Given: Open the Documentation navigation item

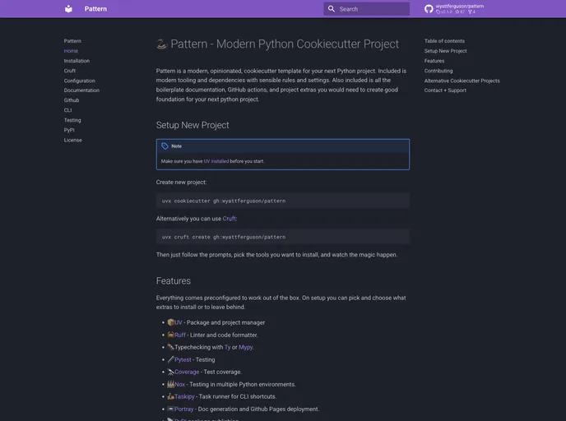Looking at the screenshot, I should 81,90.
